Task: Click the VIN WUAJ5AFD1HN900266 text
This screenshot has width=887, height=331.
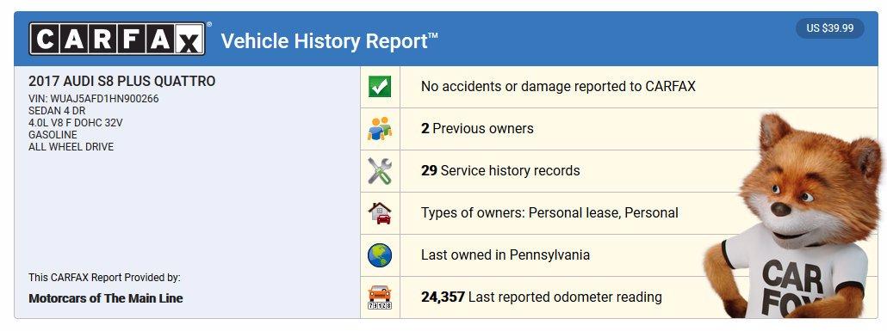Action: tap(93, 99)
